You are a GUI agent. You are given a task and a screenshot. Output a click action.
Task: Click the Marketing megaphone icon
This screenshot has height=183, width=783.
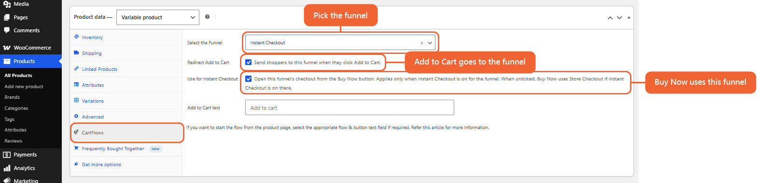click(7, 181)
